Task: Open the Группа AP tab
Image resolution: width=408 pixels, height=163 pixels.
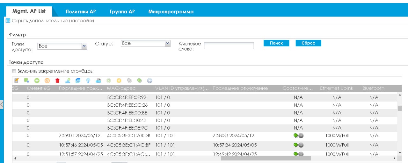Action: [x=122, y=11]
